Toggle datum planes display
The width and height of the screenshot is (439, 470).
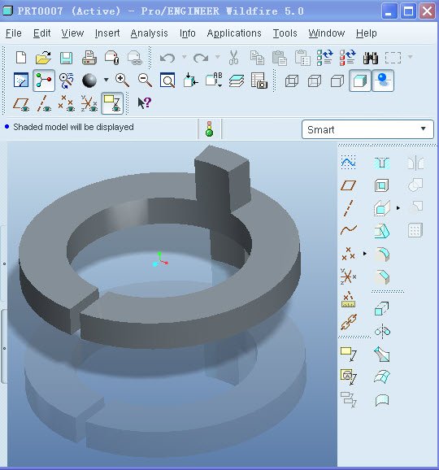21,104
